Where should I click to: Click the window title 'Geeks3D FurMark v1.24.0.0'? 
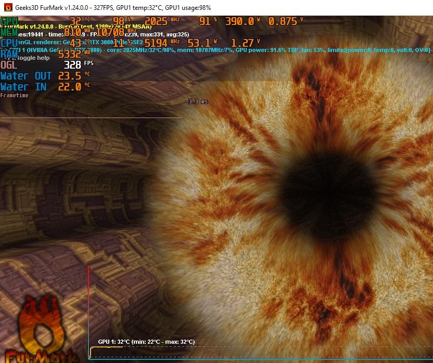(x=53, y=8)
